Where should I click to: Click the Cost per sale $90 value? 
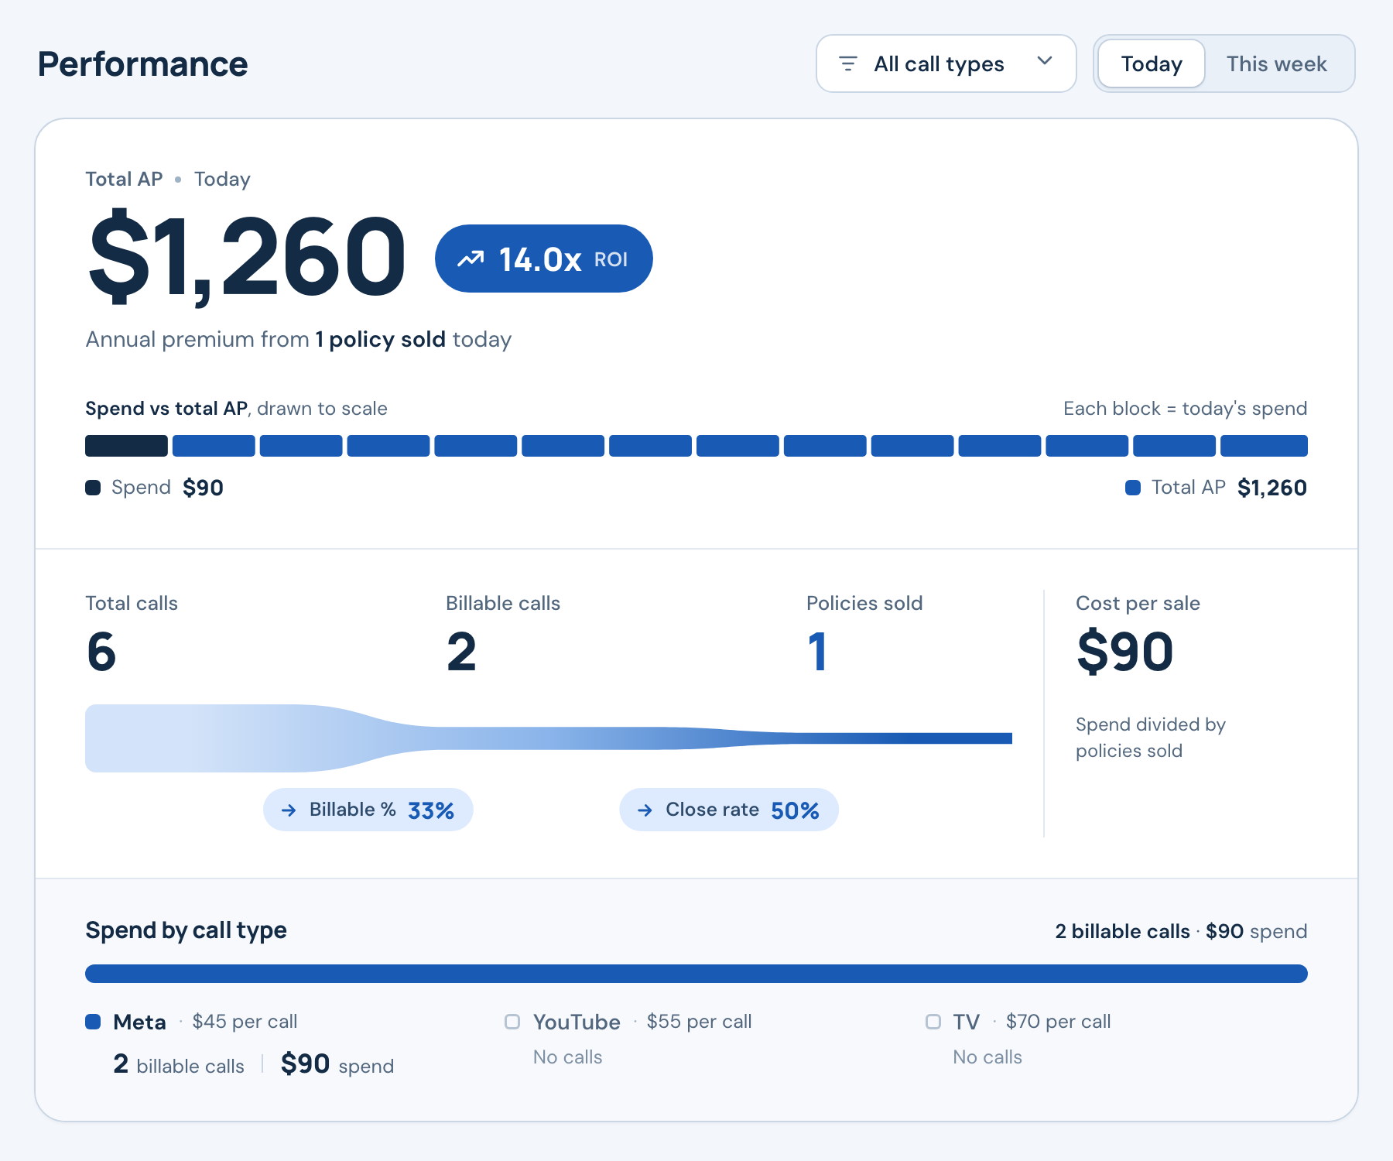click(1125, 652)
